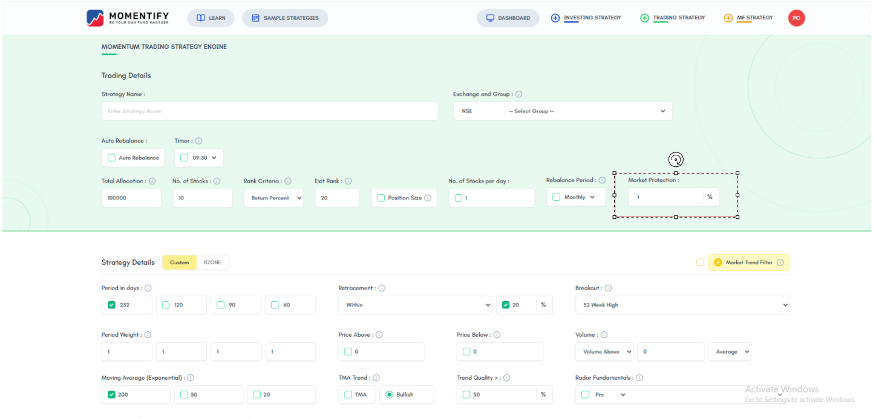This screenshot has width=873, height=419.
Task: Open the Dashboard button
Action: (508, 18)
